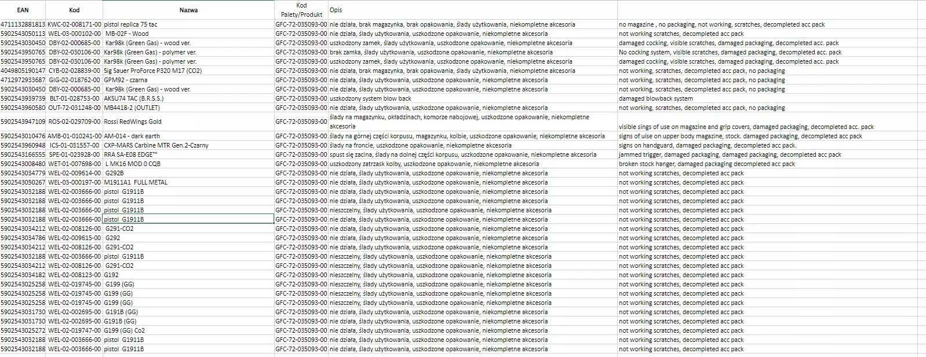The image size is (926, 357).
Task: Select the 'G199 (GG) Co2' name cell
Action: coord(125,330)
